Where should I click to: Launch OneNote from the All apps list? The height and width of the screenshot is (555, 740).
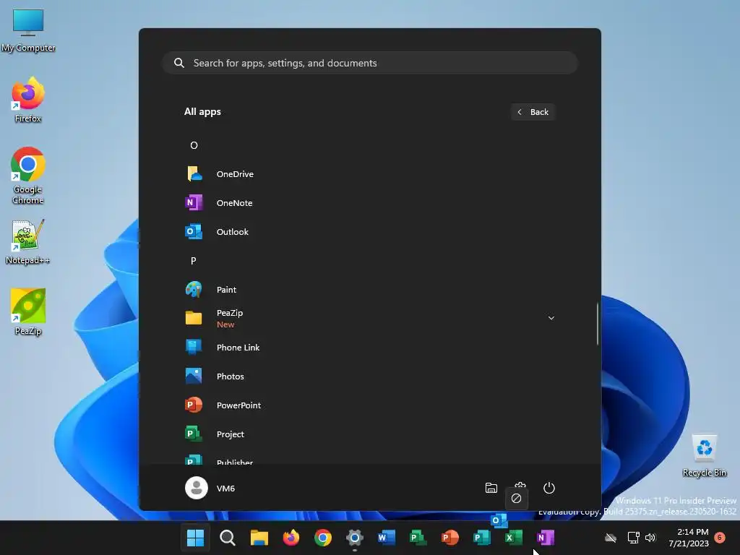coord(370,203)
